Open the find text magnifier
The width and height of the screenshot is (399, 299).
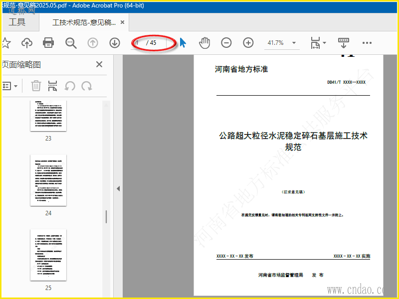pos(71,43)
